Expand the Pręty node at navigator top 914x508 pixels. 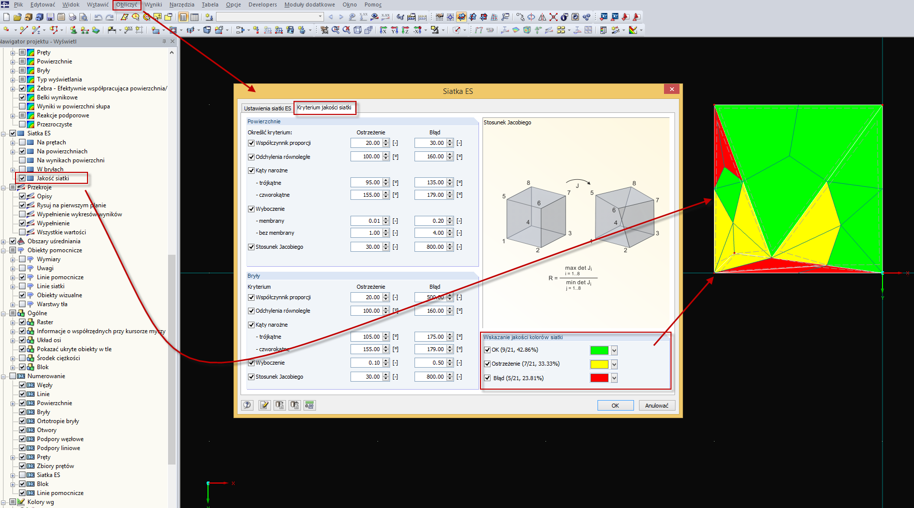(x=13, y=52)
